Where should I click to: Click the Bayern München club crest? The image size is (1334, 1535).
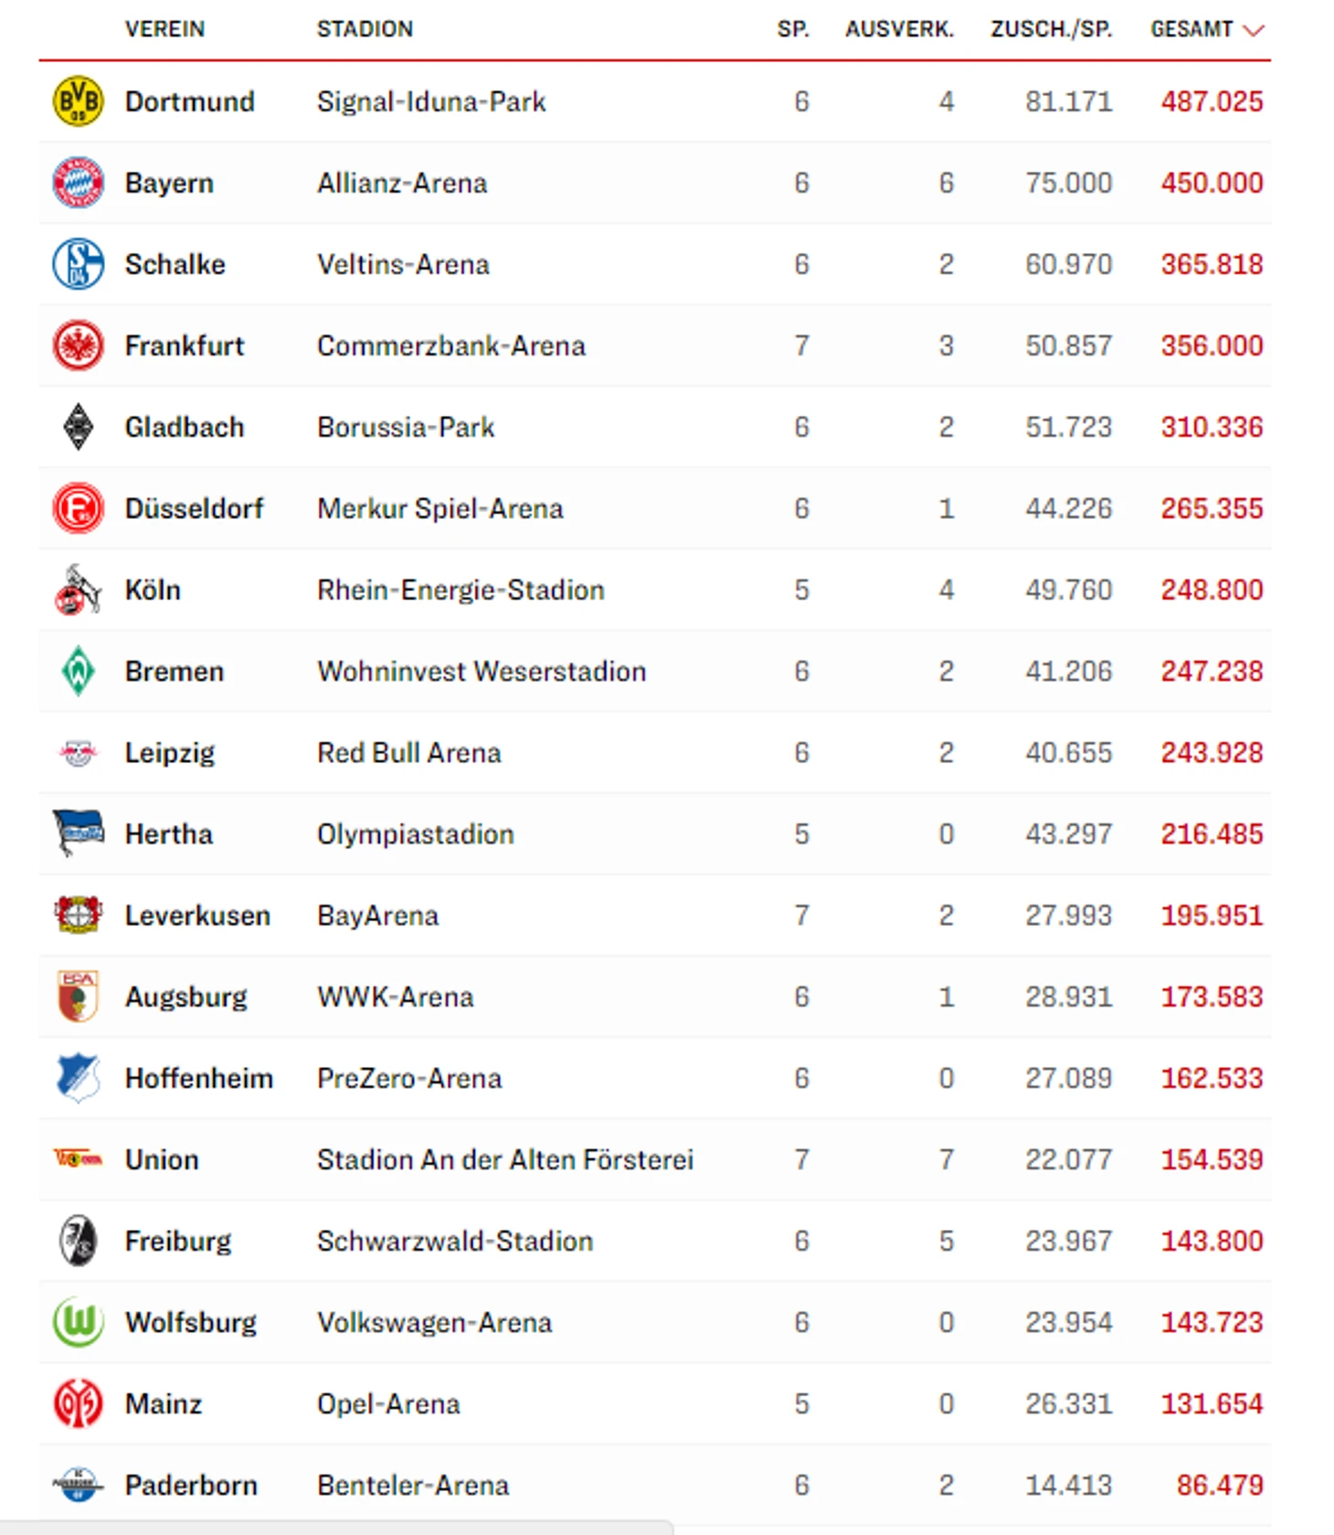tap(78, 183)
